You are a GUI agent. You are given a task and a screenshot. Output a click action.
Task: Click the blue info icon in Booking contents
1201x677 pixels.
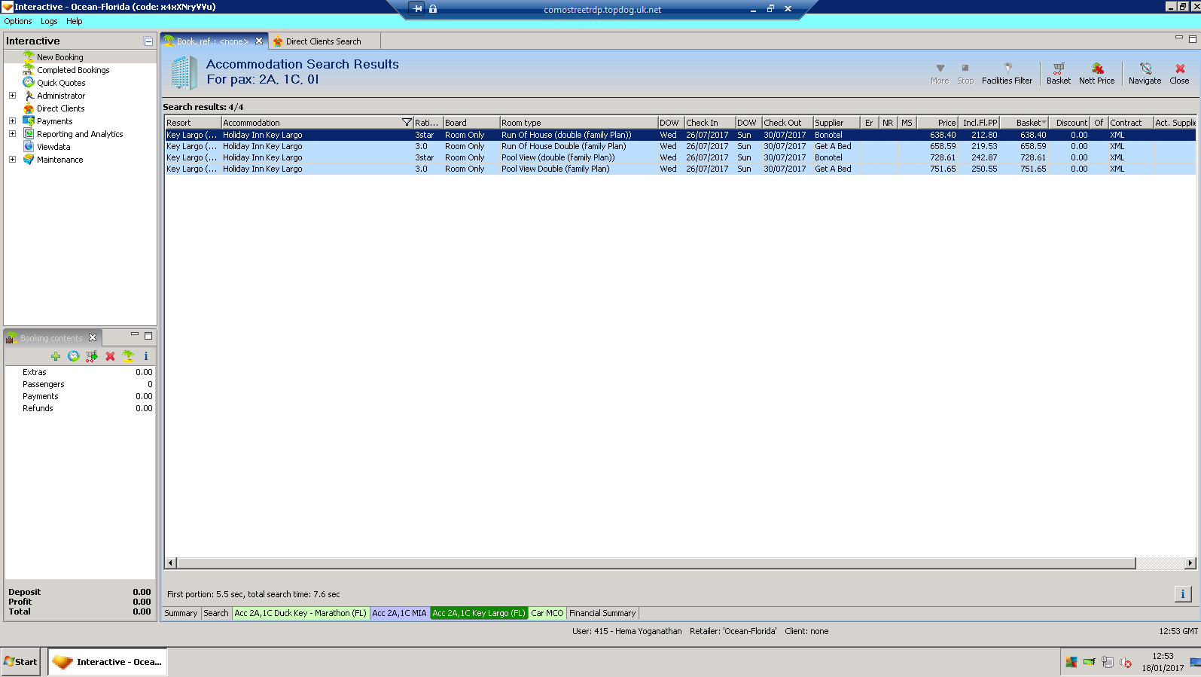pos(146,356)
